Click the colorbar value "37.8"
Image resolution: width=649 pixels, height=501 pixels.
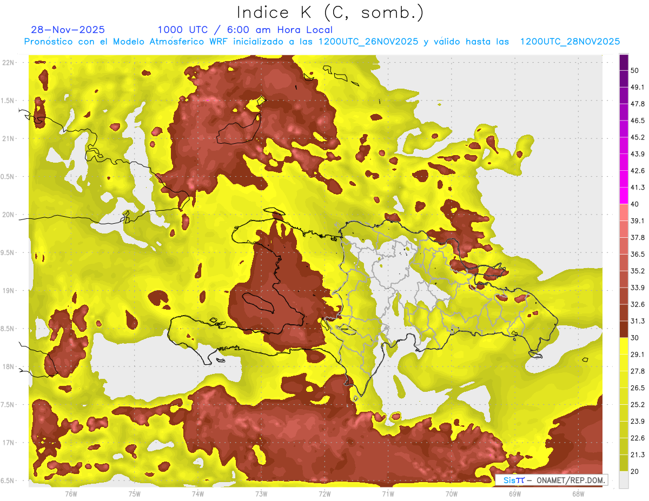tap(638, 237)
